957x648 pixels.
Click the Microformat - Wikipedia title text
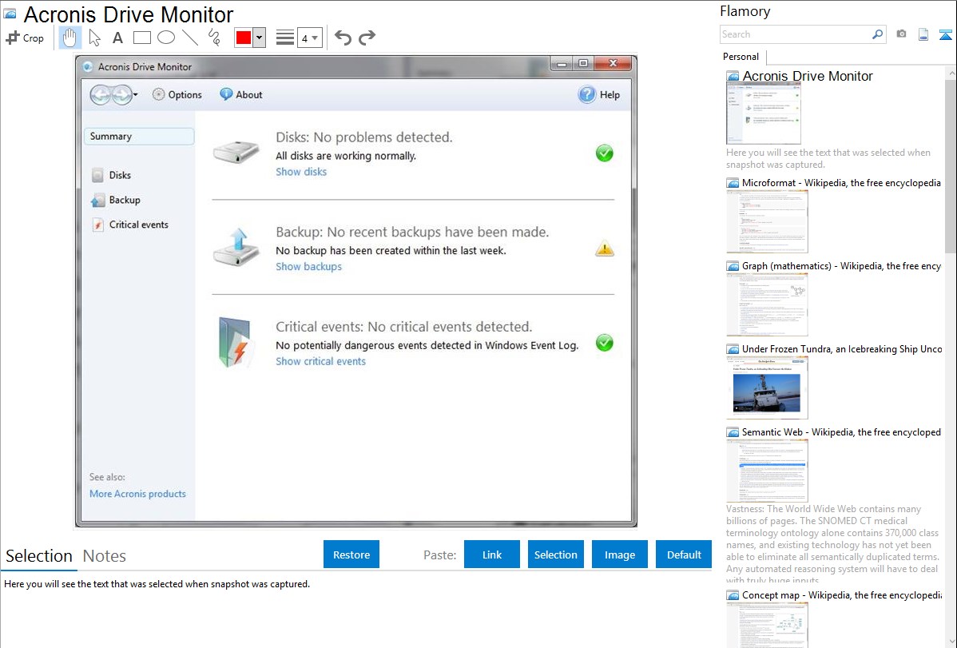841,183
